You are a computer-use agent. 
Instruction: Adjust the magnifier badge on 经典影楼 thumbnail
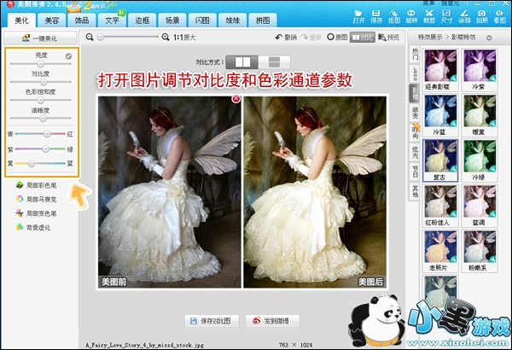click(454, 79)
